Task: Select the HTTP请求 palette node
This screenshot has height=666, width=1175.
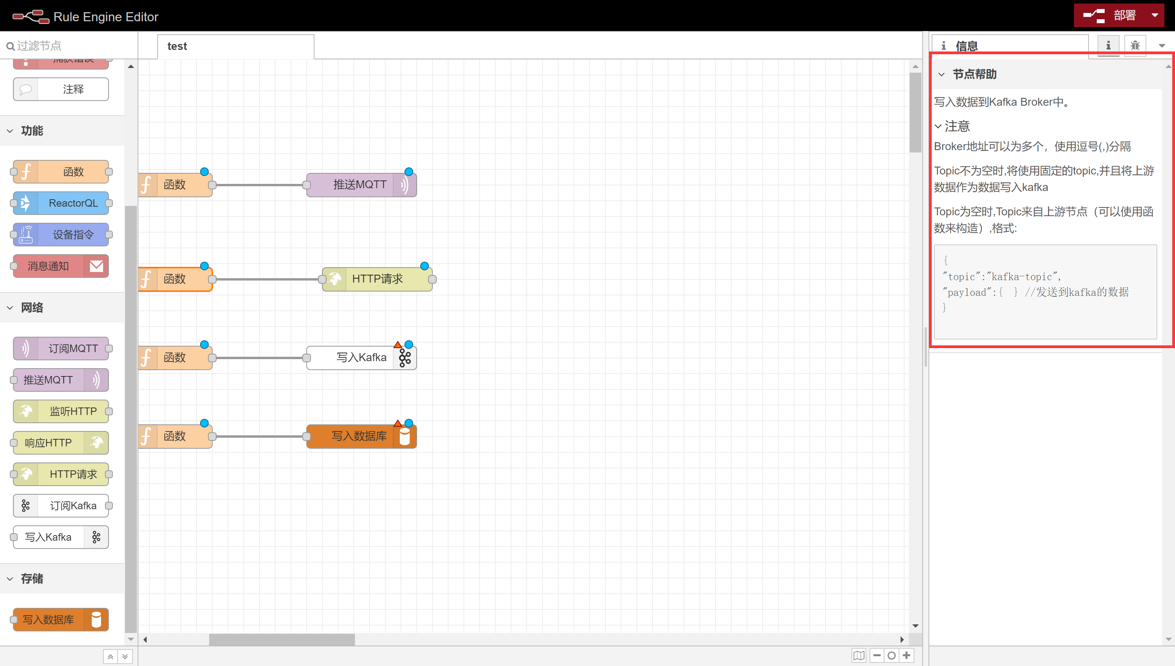Action: tap(61, 474)
